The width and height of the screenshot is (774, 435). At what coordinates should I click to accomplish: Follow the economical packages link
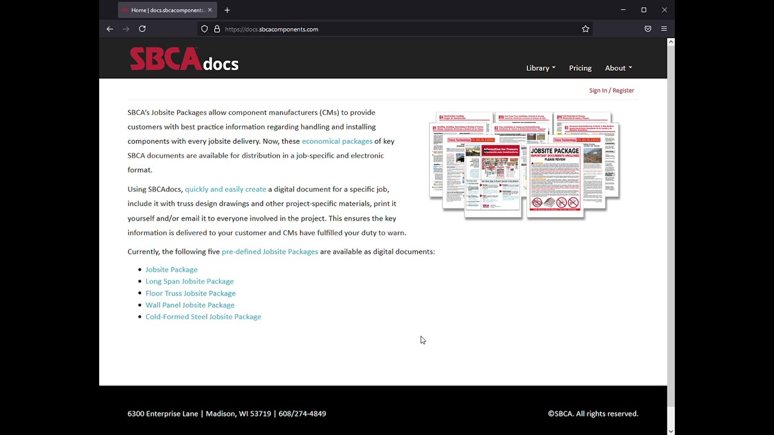point(337,141)
